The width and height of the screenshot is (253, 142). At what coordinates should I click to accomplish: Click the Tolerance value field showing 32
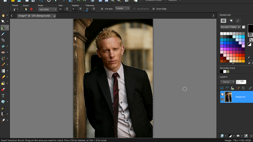click(x=89, y=9)
